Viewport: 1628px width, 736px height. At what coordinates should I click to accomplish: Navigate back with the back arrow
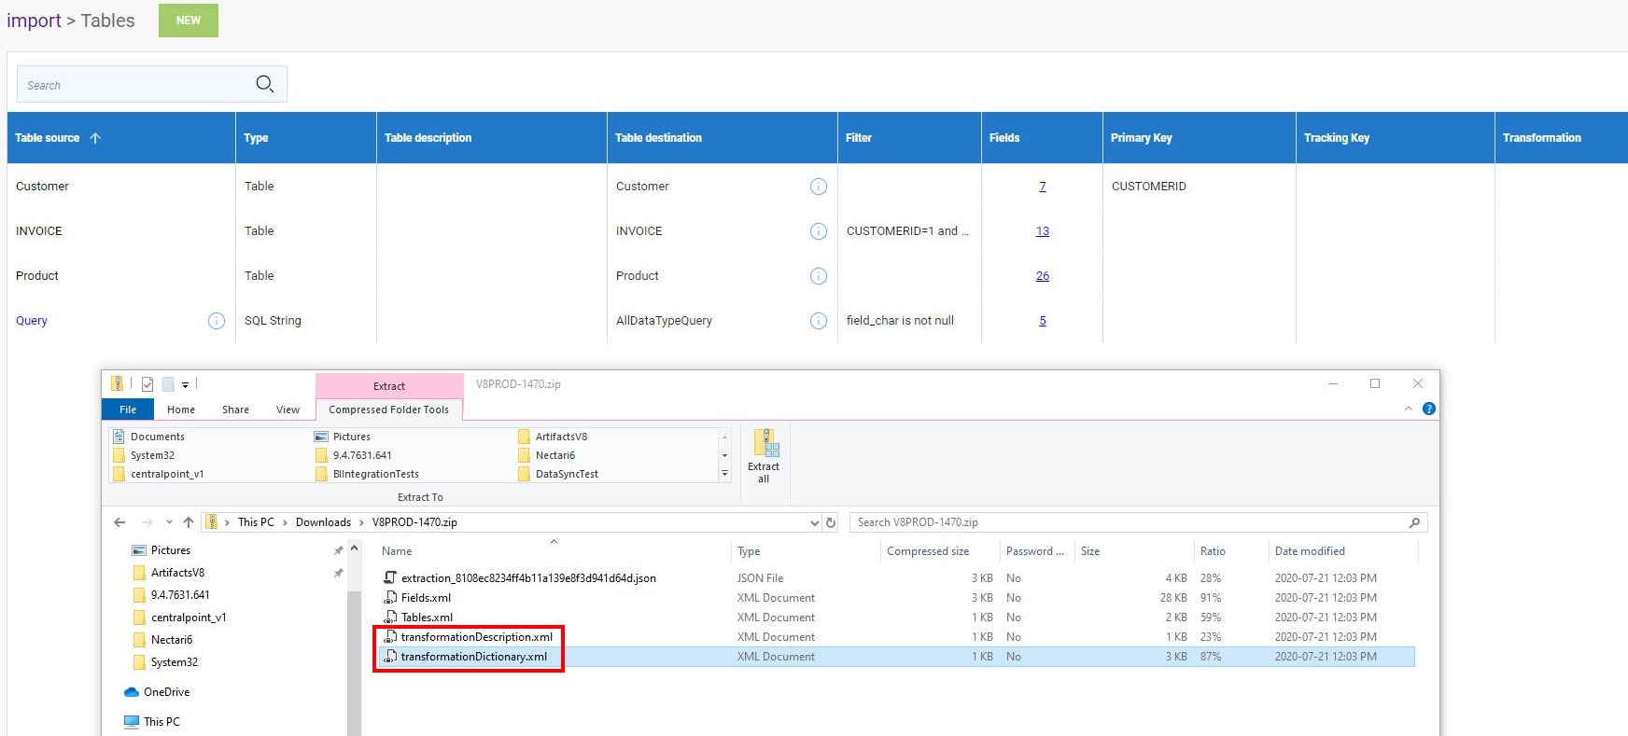coord(119,522)
